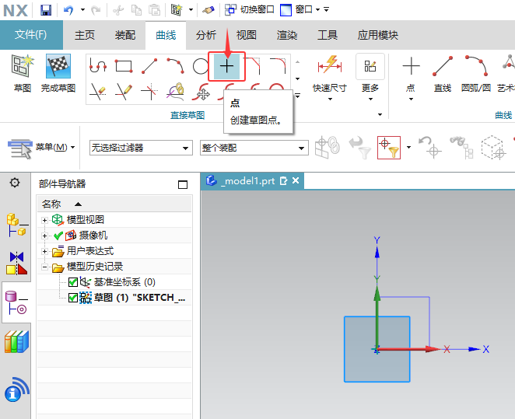Screen dimensions: 515x419
Task: Switch to the 视图 ribbon tab
Action: 247,35
